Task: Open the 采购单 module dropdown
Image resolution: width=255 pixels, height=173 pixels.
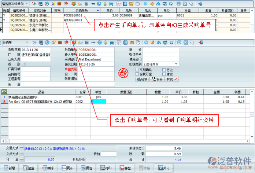Action: click(x=27, y=42)
